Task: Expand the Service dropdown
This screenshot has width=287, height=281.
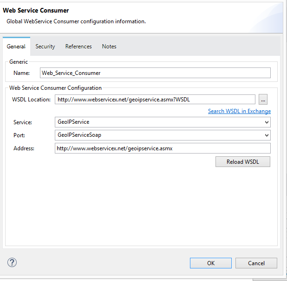Action: 163,122
